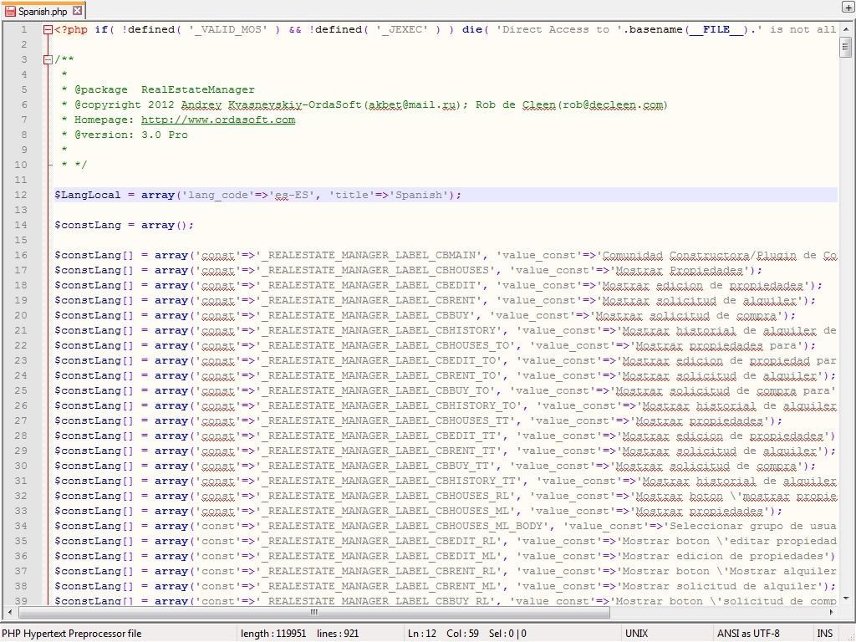The image size is (856, 642).
Task: Click the akbet@mail.ru email address
Action: [413, 104]
